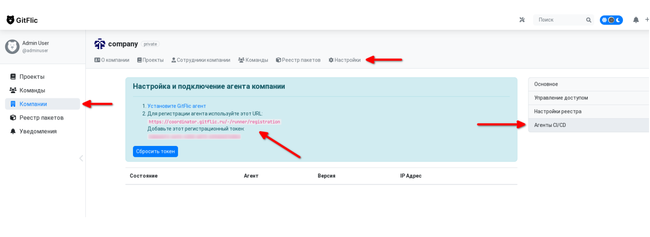This screenshot has width=650, height=237.
Task: Open Управление доступом settings section
Action: click(x=589, y=98)
